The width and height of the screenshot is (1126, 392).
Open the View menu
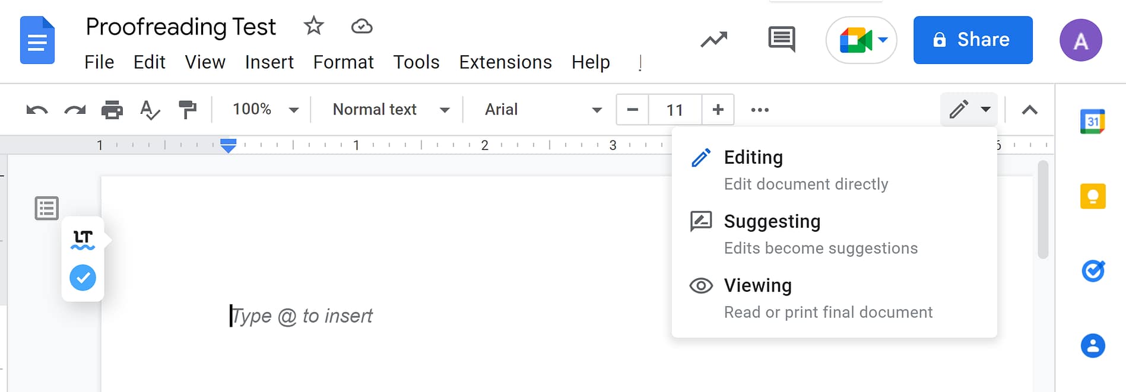[x=205, y=62]
